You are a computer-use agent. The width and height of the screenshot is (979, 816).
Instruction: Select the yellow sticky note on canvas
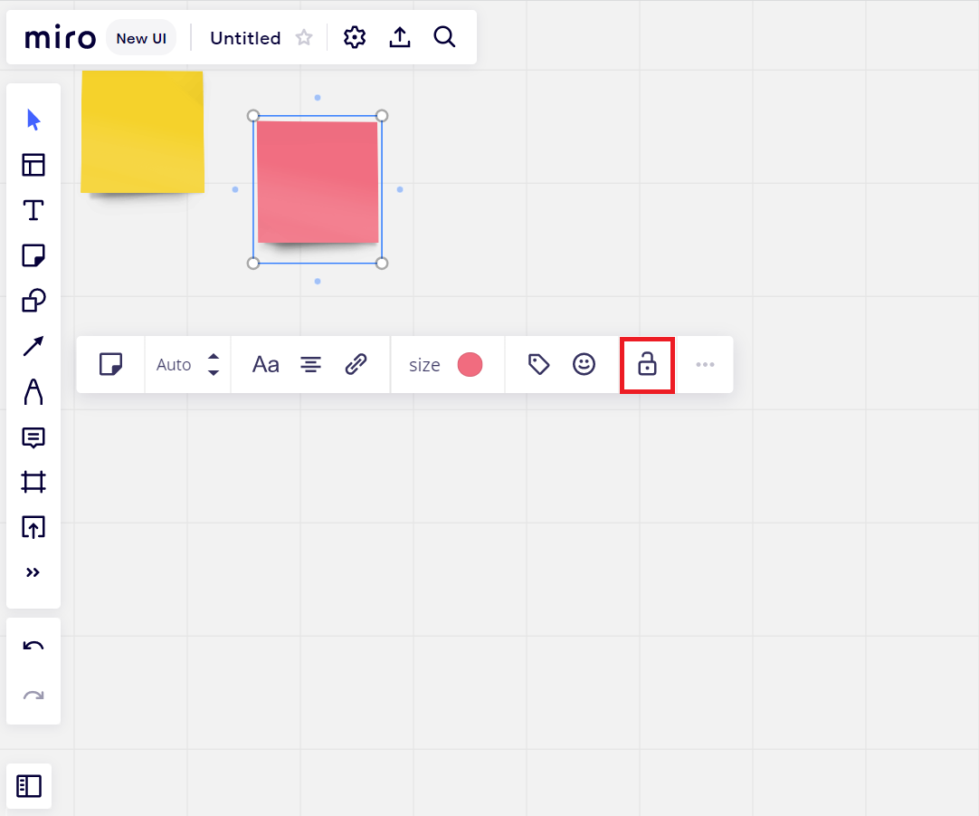point(142,132)
